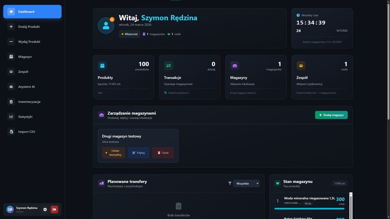
Task: Click the 'Woda' category tag
Action: [308, 203]
